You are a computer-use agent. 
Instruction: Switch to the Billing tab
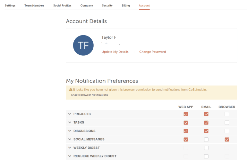tap(126, 5)
